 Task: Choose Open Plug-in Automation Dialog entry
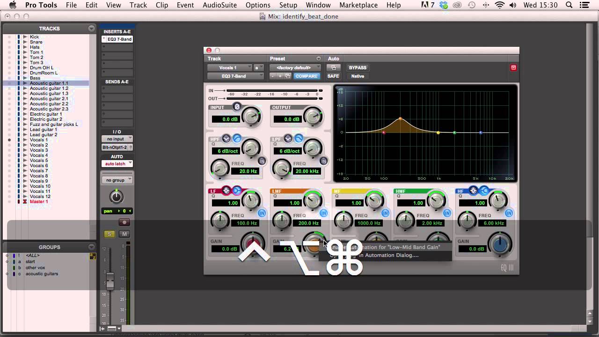385,256
